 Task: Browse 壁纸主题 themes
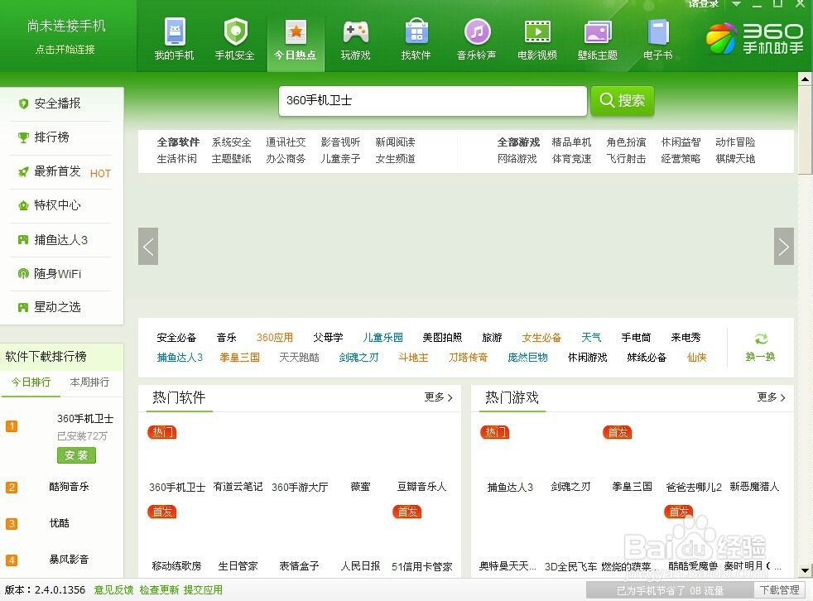[x=597, y=39]
